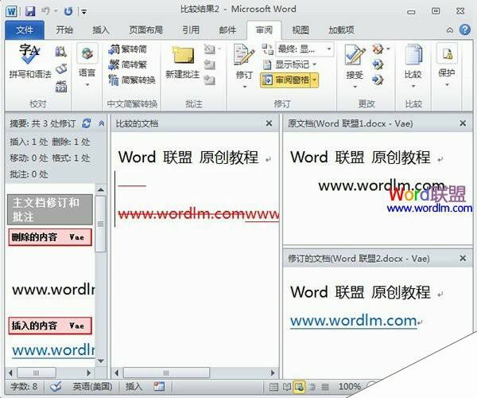Image resolution: width=477 pixels, height=398 pixels.
Task: Switch to Print Layout view icon
Action: click(273, 387)
